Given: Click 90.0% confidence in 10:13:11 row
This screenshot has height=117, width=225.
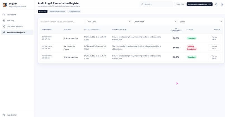Looking at the screenshot, I should point(176,57).
